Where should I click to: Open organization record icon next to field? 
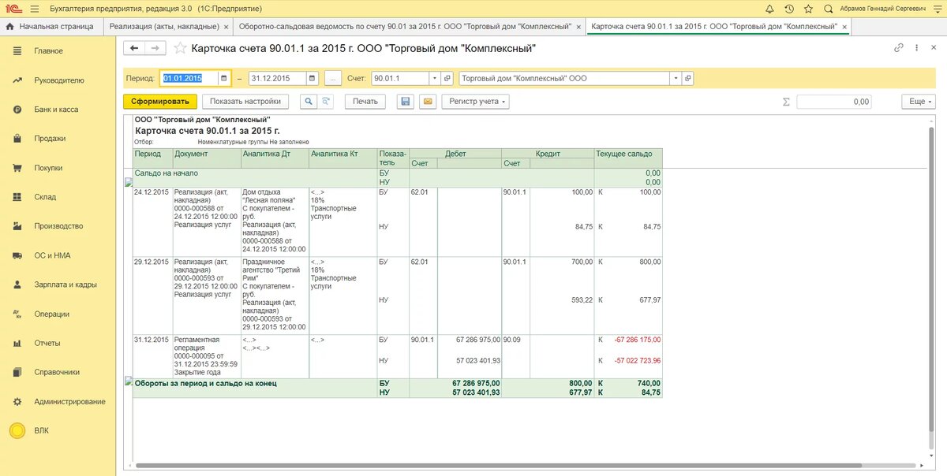(687, 79)
